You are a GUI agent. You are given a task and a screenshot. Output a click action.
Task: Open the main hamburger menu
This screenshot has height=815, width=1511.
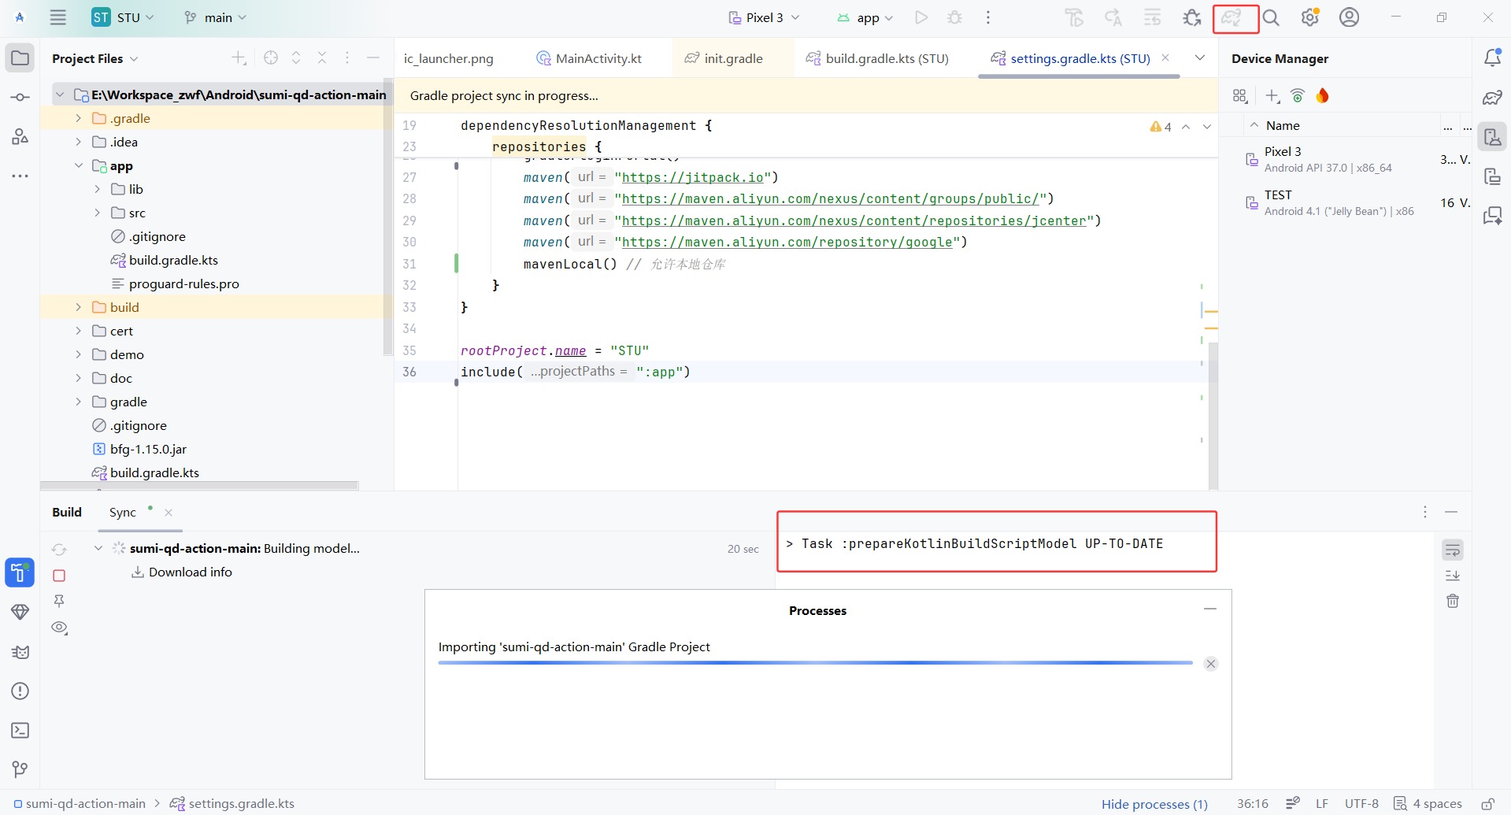(58, 17)
